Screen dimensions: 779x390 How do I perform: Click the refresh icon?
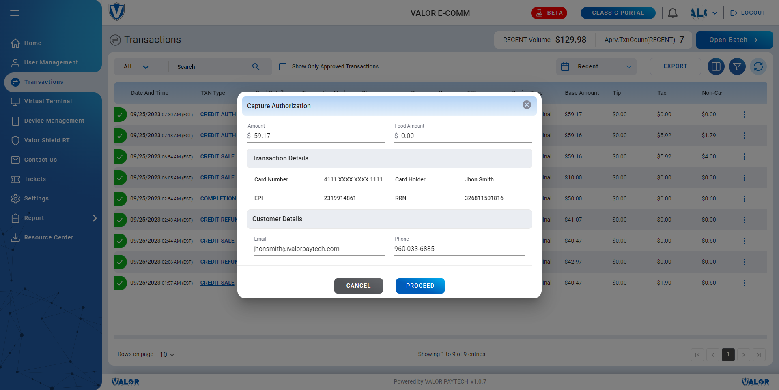pyautogui.click(x=758, y=66)
